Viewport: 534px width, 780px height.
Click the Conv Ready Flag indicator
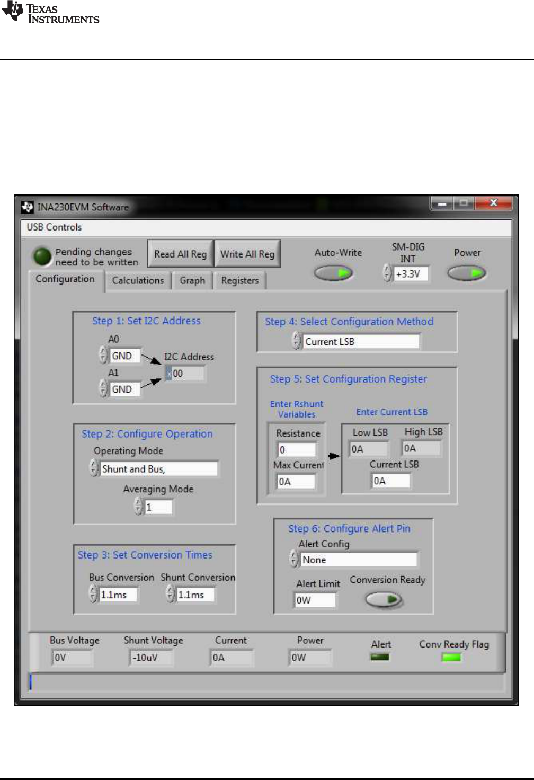pyautogui.click(x=451, y=657)
